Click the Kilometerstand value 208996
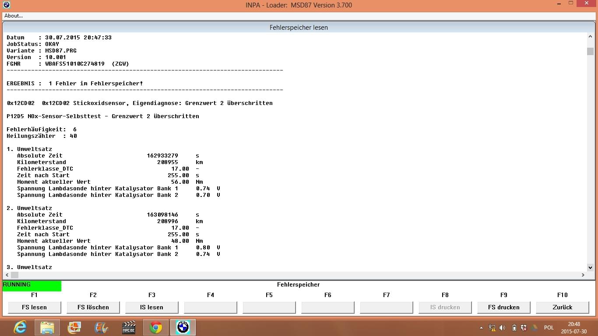 point(168,221)
